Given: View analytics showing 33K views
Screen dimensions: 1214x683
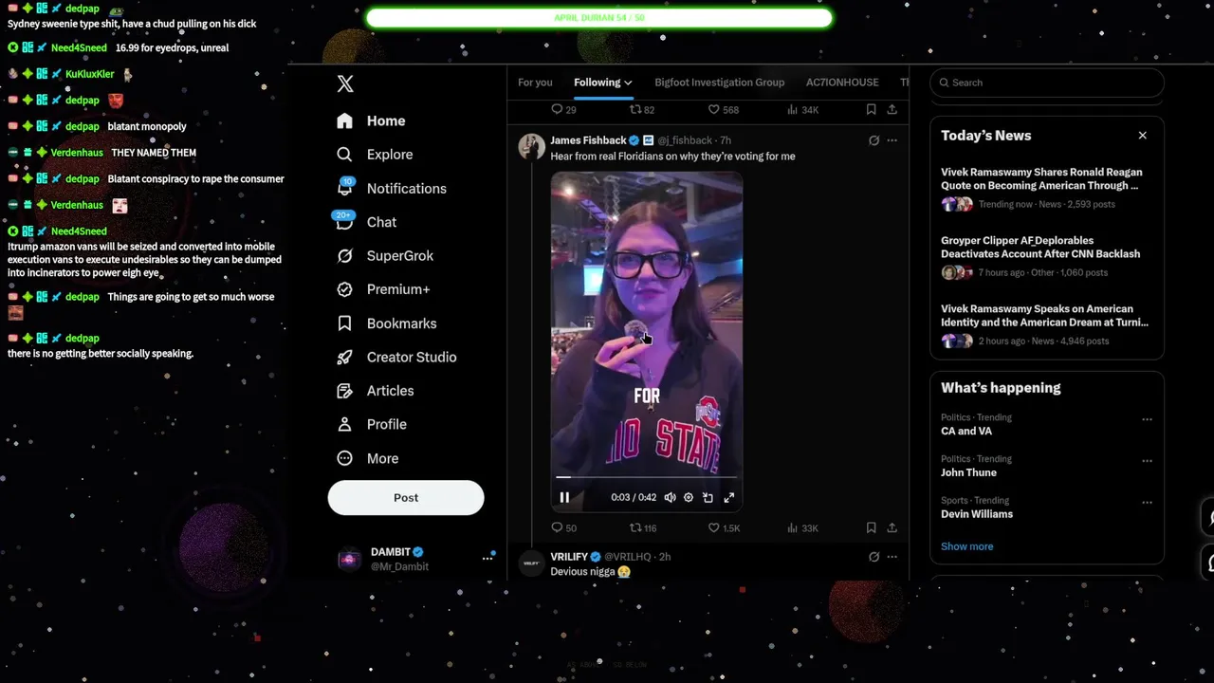Looking at the screenshot, I should [803, 527].
